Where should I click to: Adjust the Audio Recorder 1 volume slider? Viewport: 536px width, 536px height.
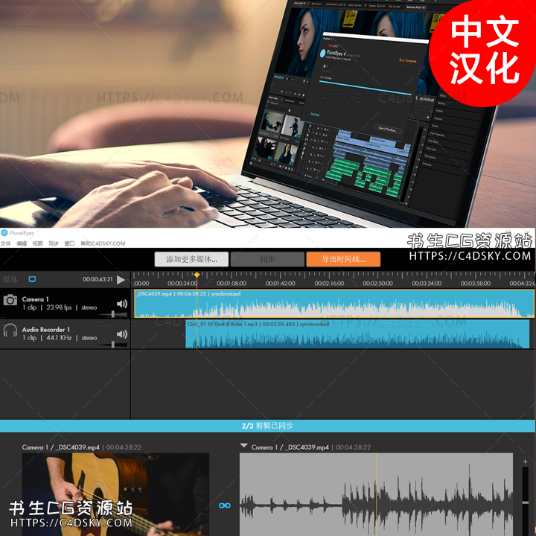click(113, 344)
